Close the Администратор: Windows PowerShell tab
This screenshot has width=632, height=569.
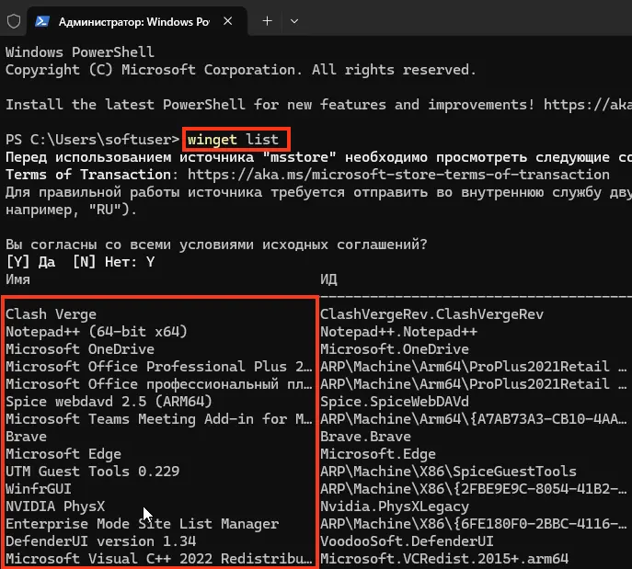pos(228,21)
